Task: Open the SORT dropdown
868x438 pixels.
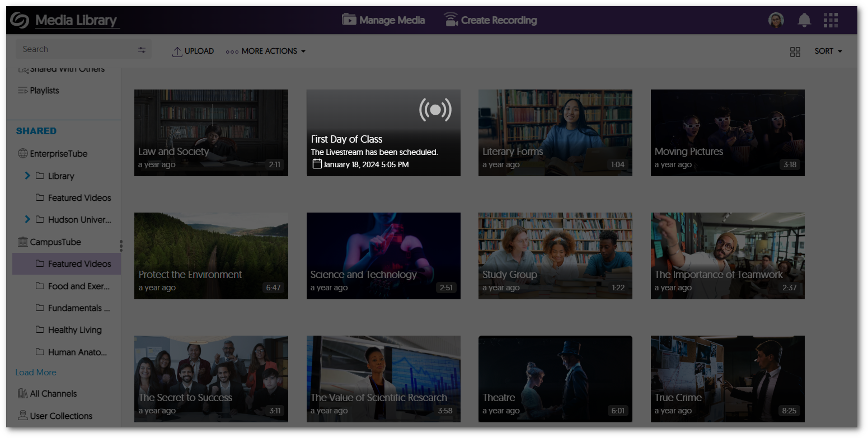Action: click(x=828, y=51)
